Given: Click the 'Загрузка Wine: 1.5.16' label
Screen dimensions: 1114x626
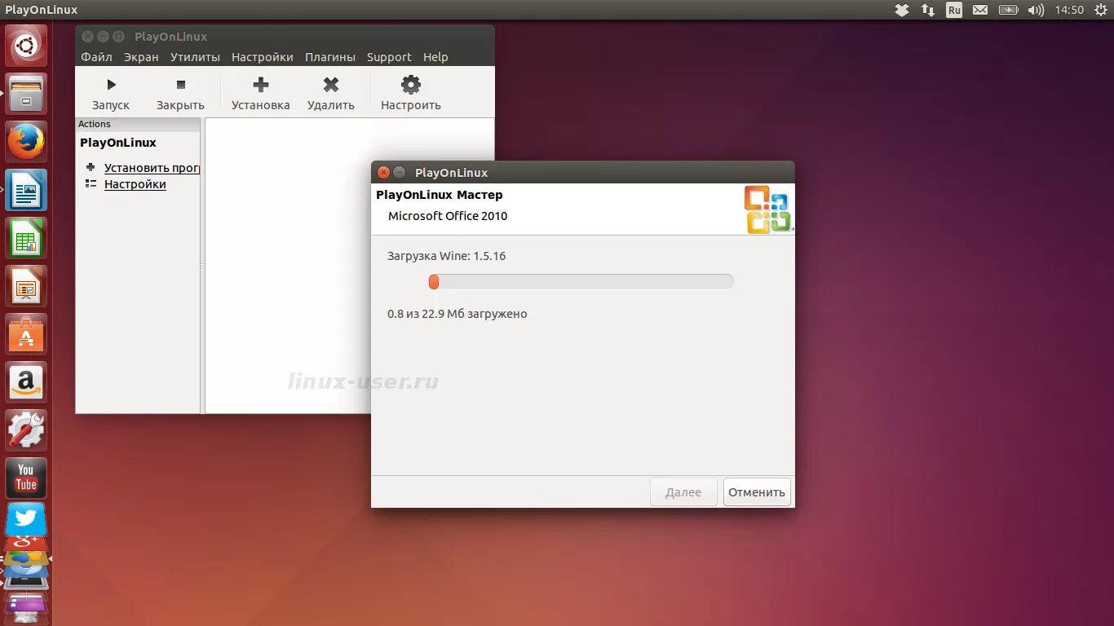Looking at the screenshot, I should 447,256.
